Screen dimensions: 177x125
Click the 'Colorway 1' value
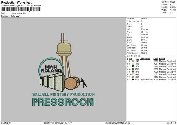click(16, 16)
